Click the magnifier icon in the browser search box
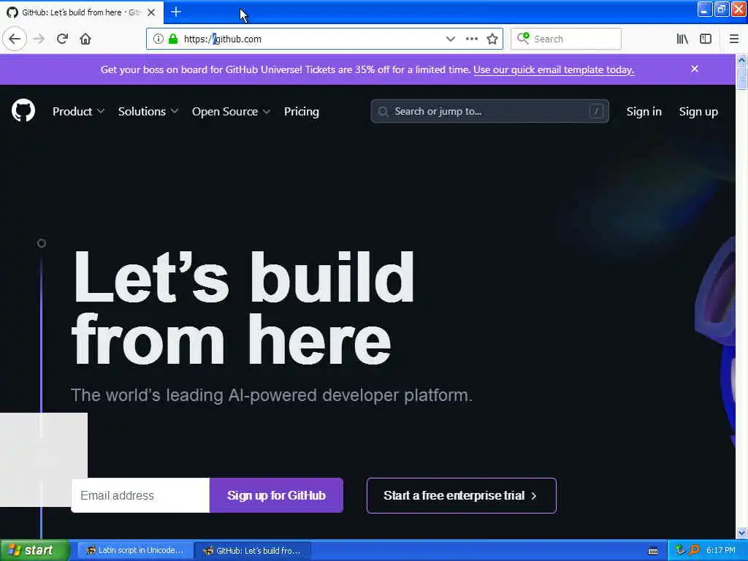This screenshot has height=561, width=748. pyautogui.click(x=523, y=38)
